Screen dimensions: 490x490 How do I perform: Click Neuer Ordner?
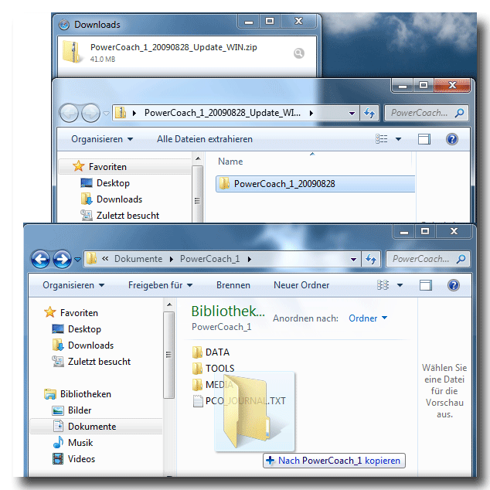click(301, 285)
